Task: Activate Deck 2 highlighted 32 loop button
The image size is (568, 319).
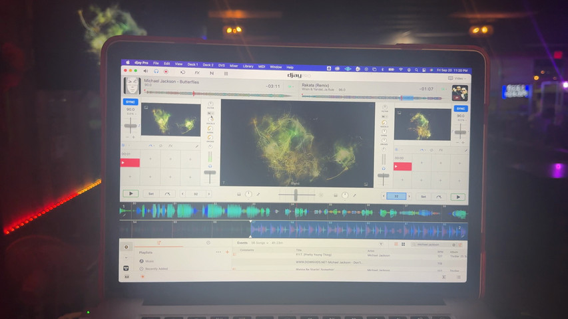Action: coord(396,196)
